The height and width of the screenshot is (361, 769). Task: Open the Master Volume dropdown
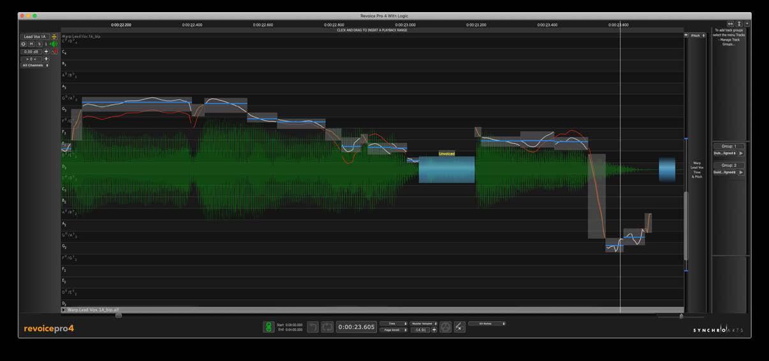[423, 323]
